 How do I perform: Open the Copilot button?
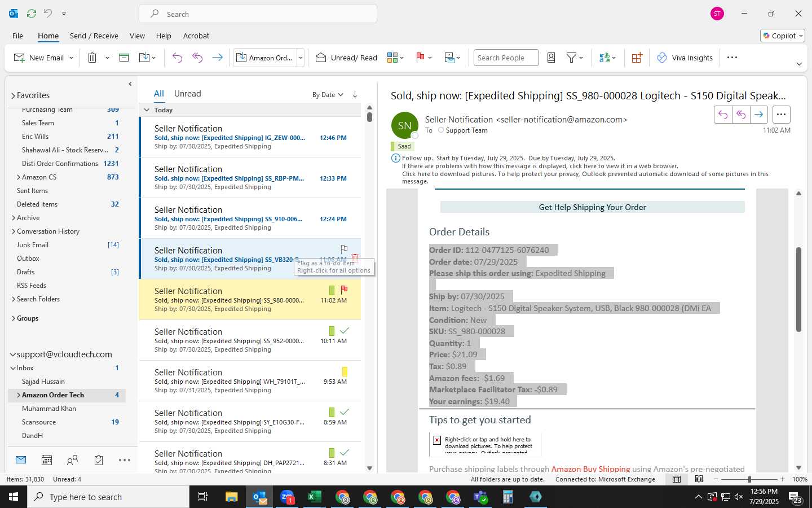pos(783,36)
